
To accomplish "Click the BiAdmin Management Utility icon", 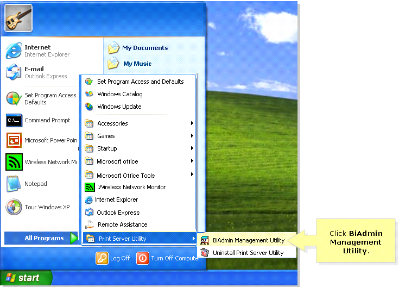I will coord(205,240).
